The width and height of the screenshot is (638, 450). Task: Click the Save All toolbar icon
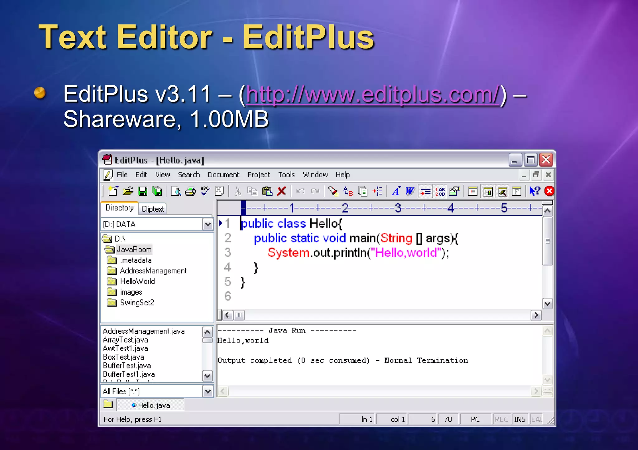click(157, 191)
